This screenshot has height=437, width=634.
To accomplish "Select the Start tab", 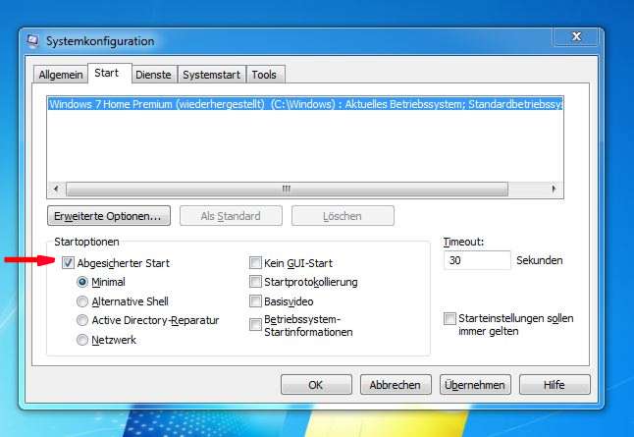I will pos(110,74).
